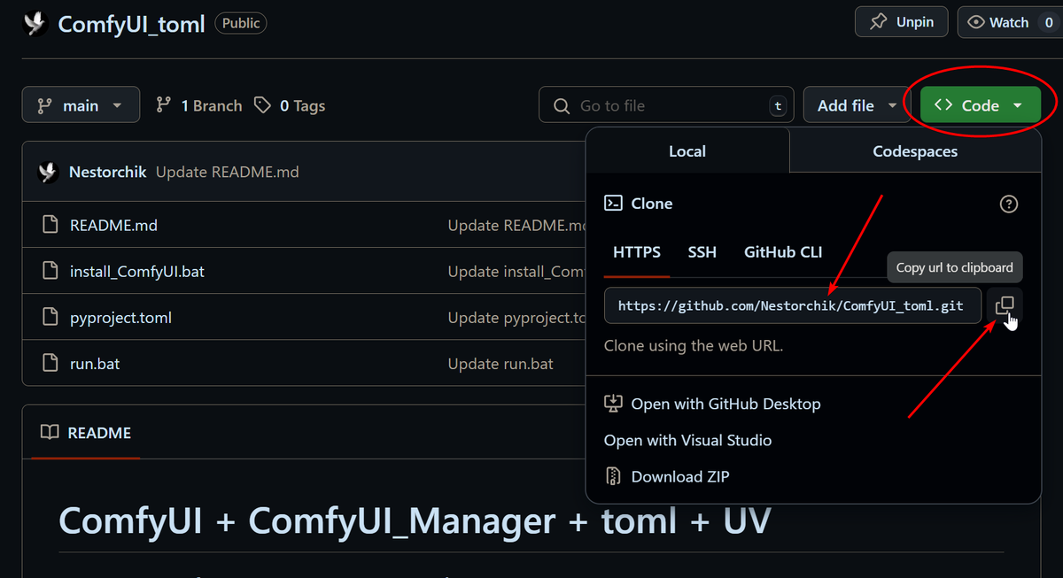
Task: Open the green Code dropdown button
Action: tap(979, 105)
